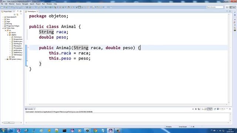Screen dimensions: 237x133
Task: Open the Window menu
Action: tap(49, 4)
